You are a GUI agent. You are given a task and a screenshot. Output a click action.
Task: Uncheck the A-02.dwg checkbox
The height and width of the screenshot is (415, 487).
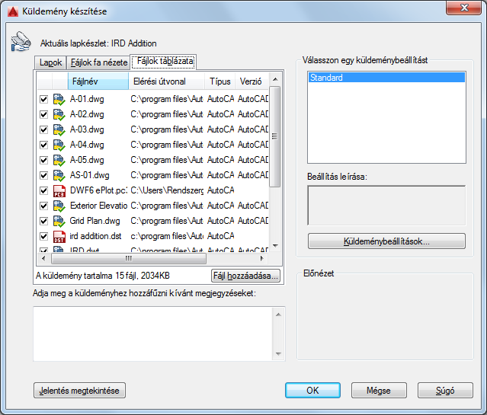coord(43,114)
